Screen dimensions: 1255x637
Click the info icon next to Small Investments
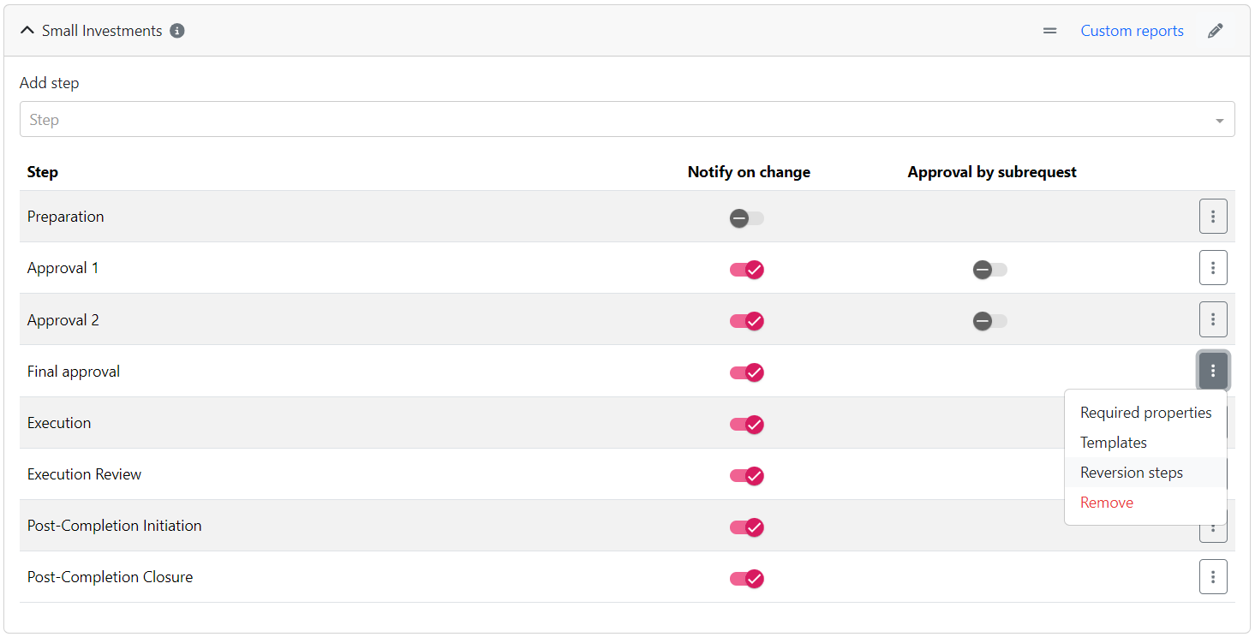[x=177, y=31]
